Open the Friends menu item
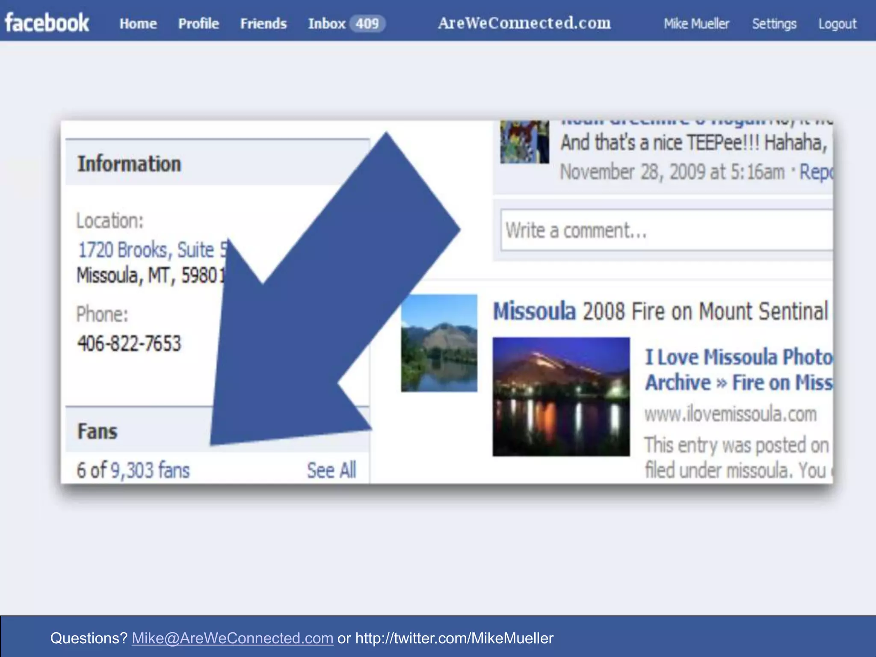876x657 pixels. click(263, 24)
